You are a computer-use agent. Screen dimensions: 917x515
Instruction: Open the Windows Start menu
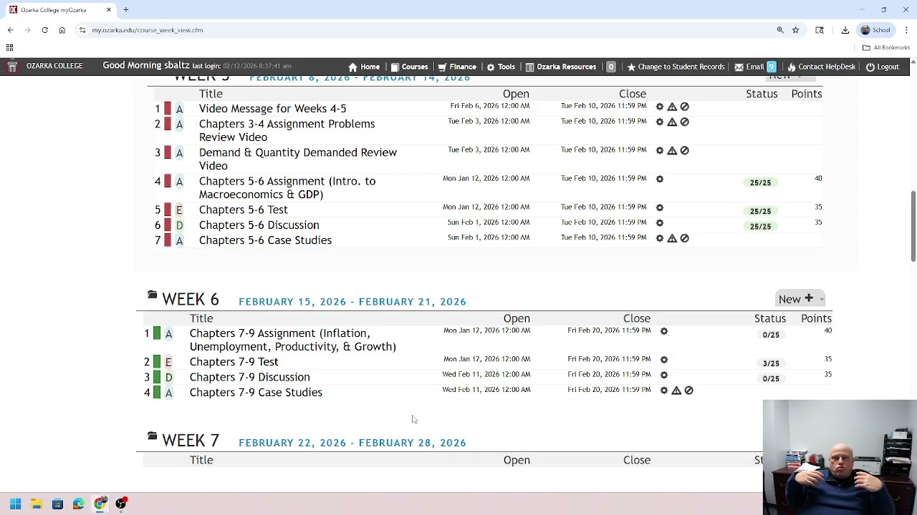[15, 504]
